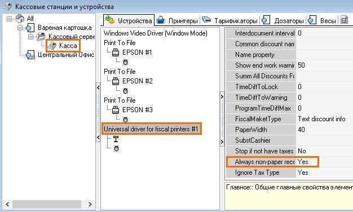This screenshot has height=212, width=353.
Task: Open the checkmark tab icon after Весы
Action: pyautogui.click(x=344, y=20)
